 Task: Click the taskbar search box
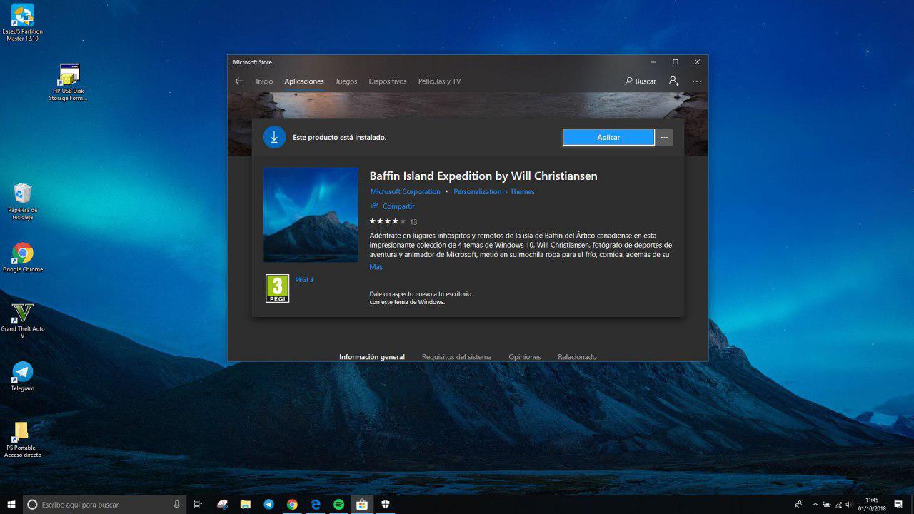pyautogui.click(x=104, y=505)
